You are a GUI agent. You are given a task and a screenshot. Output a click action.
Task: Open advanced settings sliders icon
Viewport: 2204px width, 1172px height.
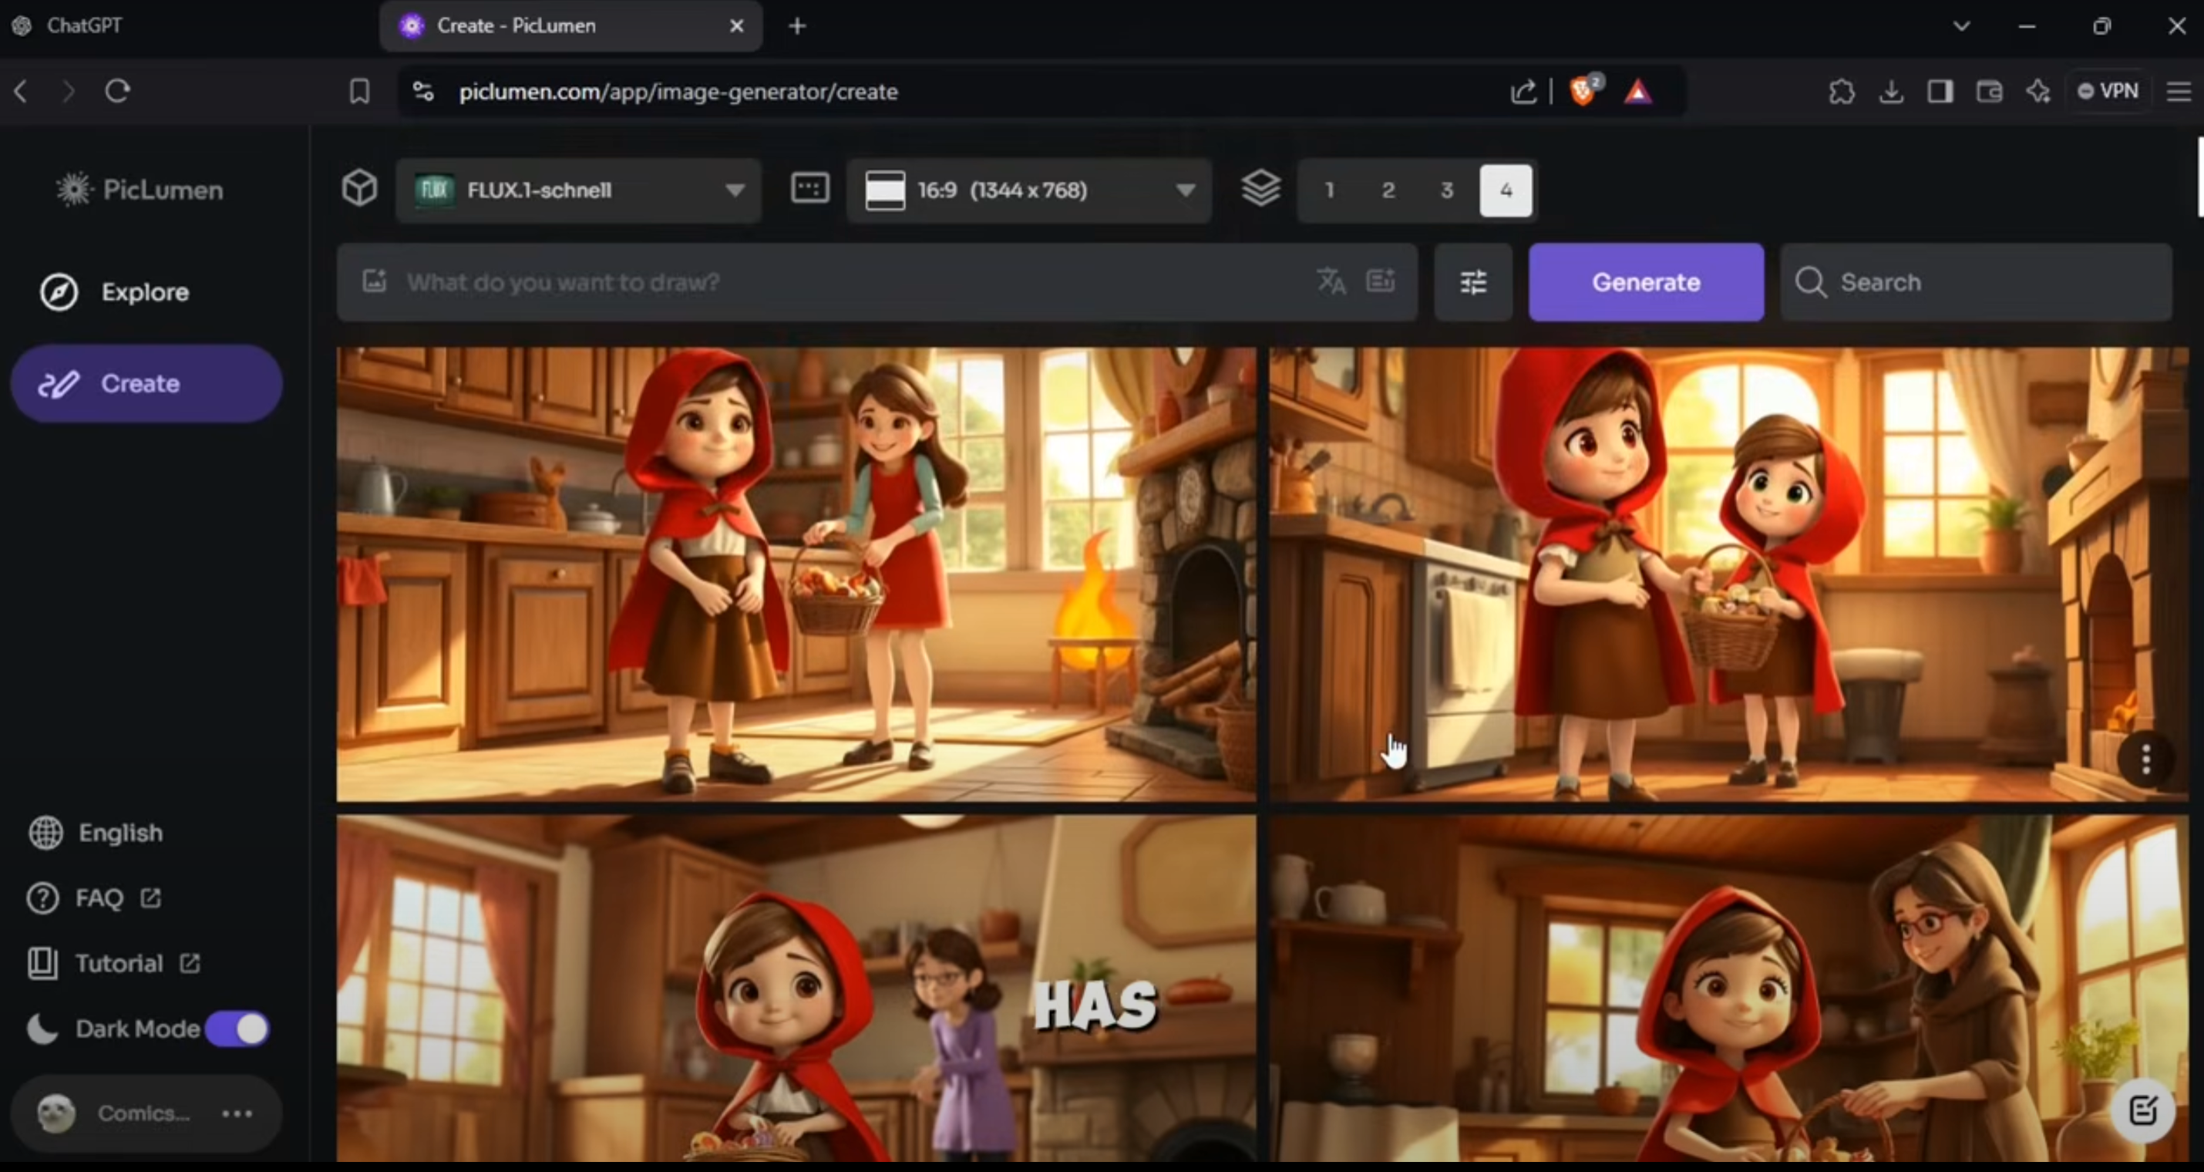(x=1472, y=282)
